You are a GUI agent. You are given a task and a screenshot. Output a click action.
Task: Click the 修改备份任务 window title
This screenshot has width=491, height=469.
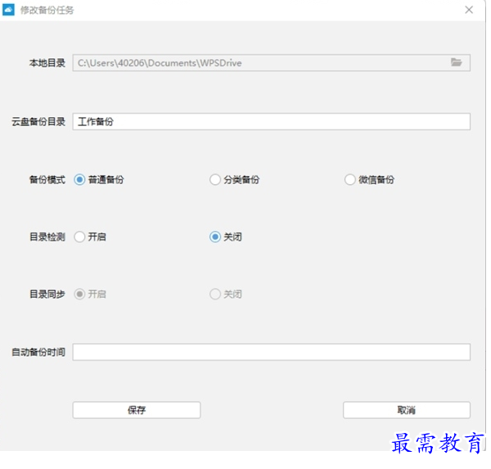pos(47,11)
